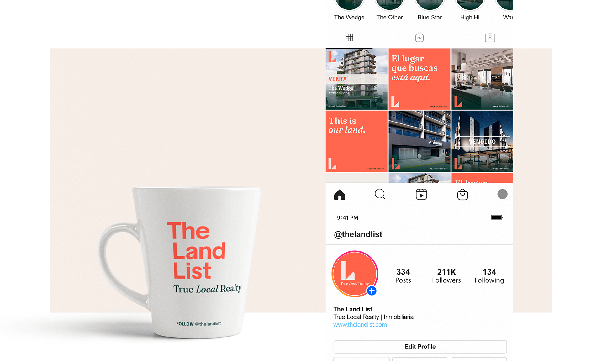This screenshot has height=361, width=602.
Task: Open the home feed icon
Action: click(339, 195)
